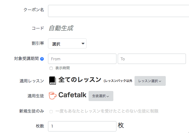Click the blue help icon beside 対象受講期間

[42, 59]
